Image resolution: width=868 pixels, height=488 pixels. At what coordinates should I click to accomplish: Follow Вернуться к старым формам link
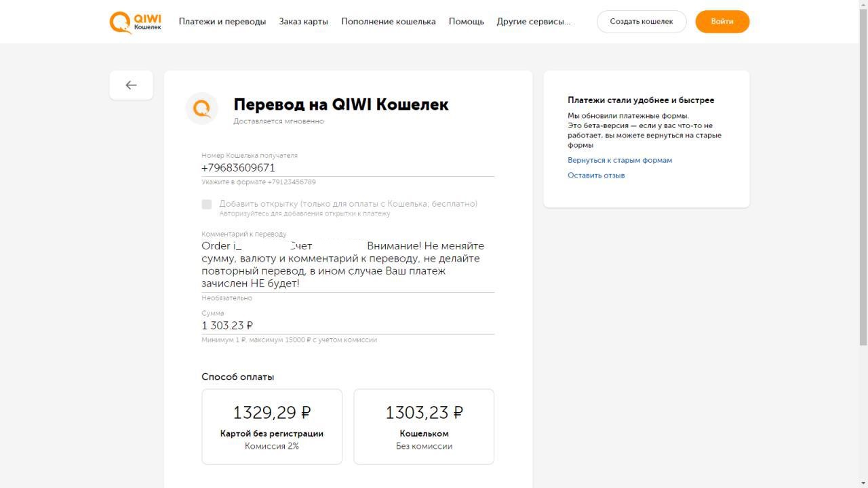[x=620, y=161]
